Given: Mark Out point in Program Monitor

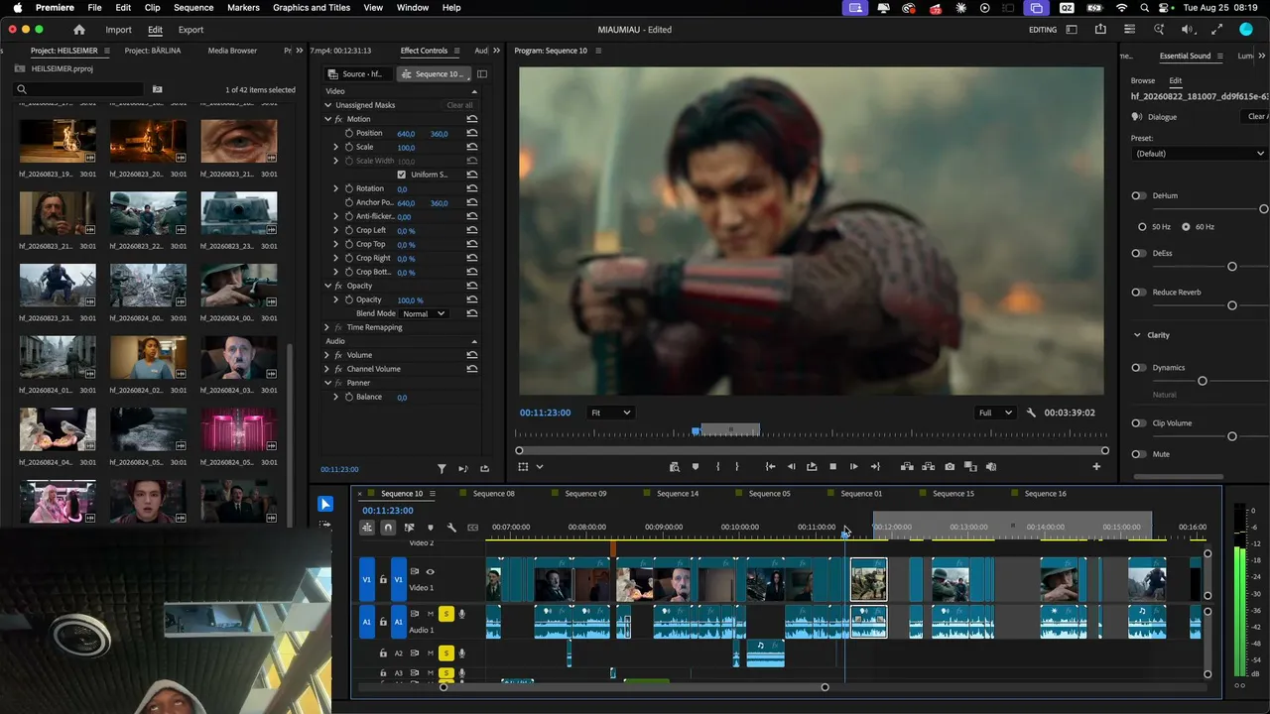Looking at the screenshot, I should (736, 466).
